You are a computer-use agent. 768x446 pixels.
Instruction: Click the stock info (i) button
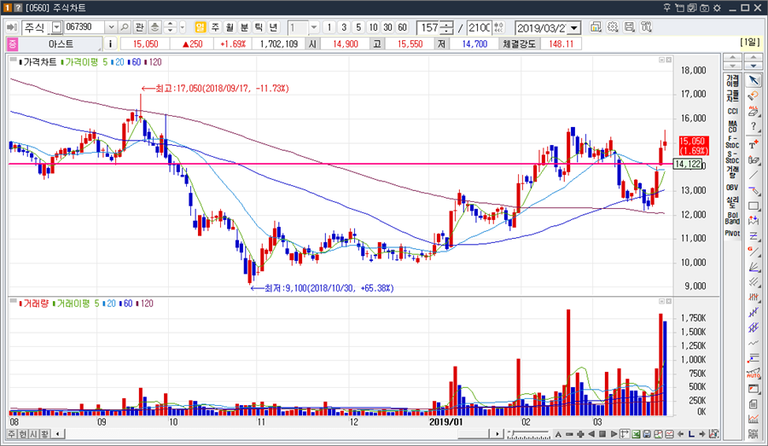[x=110, y=44]
